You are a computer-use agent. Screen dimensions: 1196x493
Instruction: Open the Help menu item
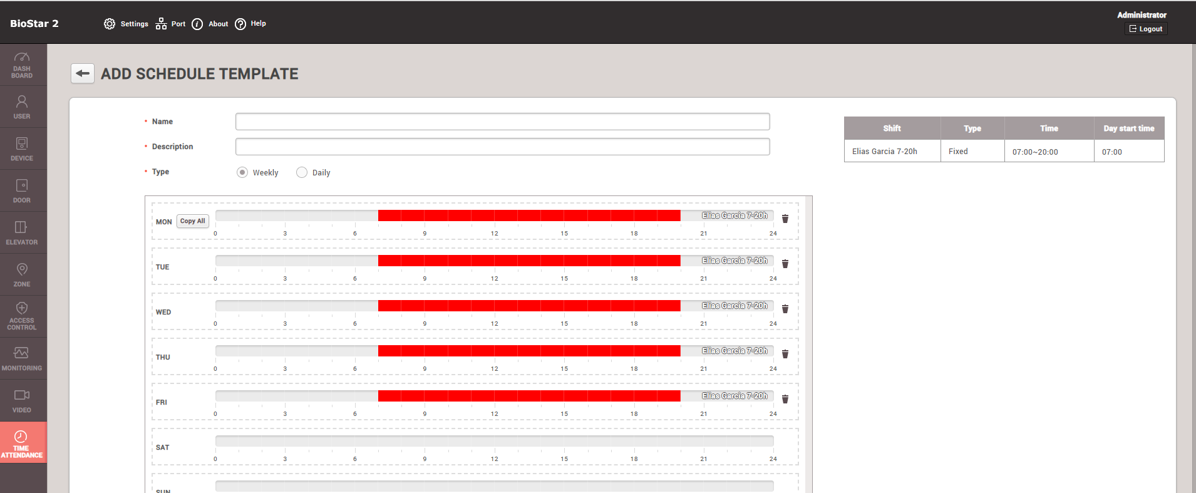250,24
